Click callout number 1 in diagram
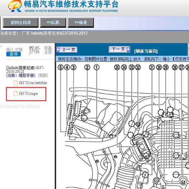The height and width of the screenshot is (189, 189). [97, 67]
